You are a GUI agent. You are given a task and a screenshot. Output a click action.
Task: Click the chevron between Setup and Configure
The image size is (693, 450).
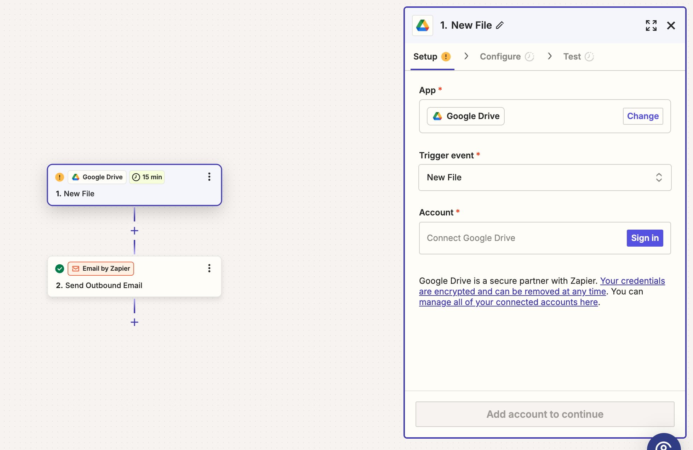(466, 56)
